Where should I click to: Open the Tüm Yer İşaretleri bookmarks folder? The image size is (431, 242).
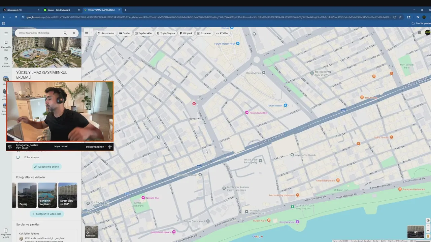pos(421,24)
